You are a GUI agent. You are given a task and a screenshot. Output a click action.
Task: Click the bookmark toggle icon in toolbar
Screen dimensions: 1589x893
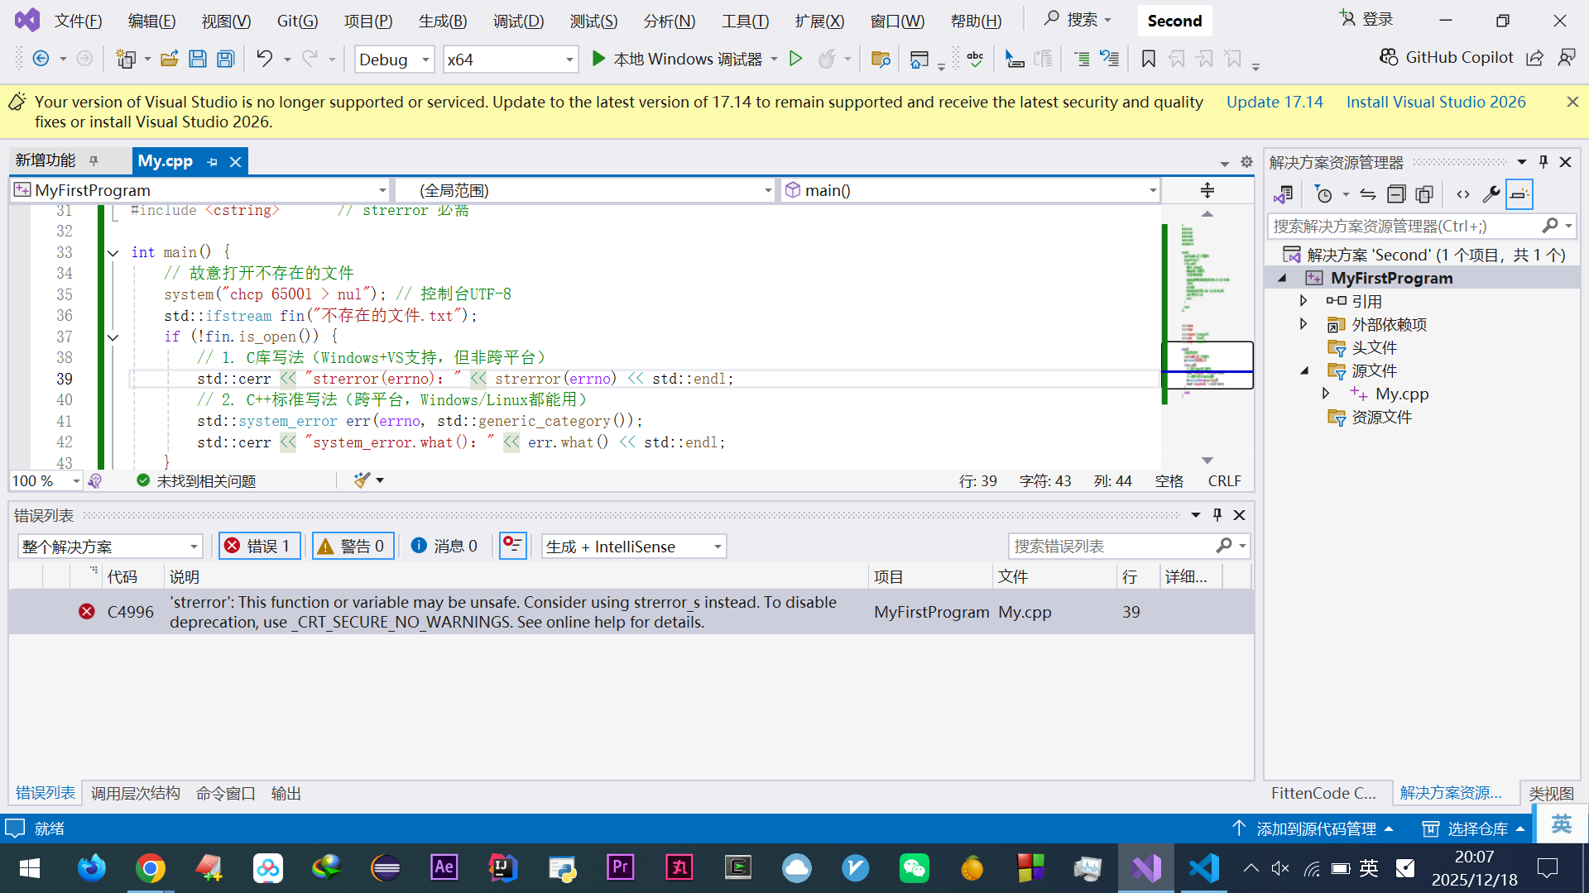coord(1148,59)
